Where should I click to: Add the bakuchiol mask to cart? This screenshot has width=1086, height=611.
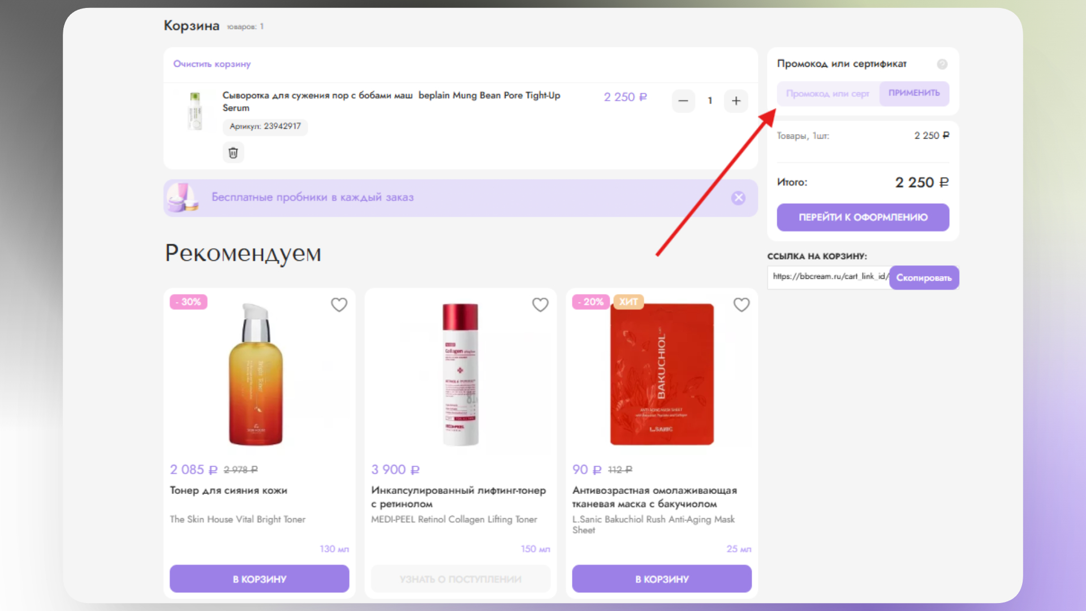point(662,579)
